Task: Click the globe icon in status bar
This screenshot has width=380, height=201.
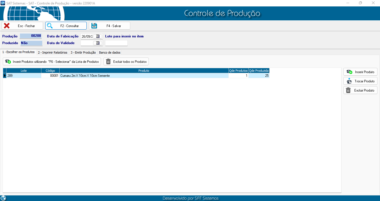Action: 3,198
